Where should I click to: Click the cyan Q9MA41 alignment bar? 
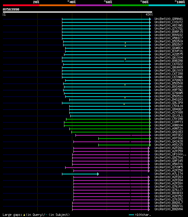[x=106, y=19]
